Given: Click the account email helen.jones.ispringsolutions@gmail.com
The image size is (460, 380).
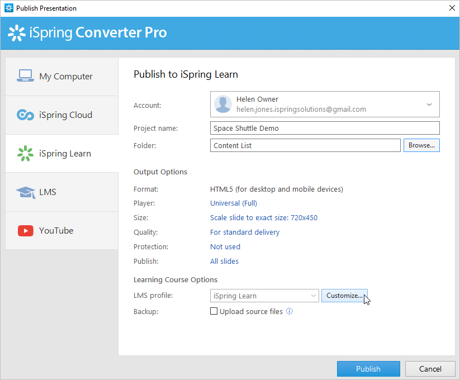Looking at the screenshot, I should click(301, 110).
